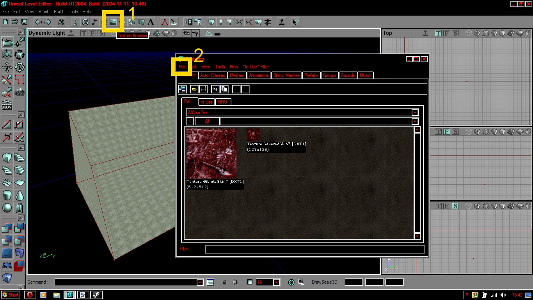Click the first icon in browser toolbar

point(183,89)
